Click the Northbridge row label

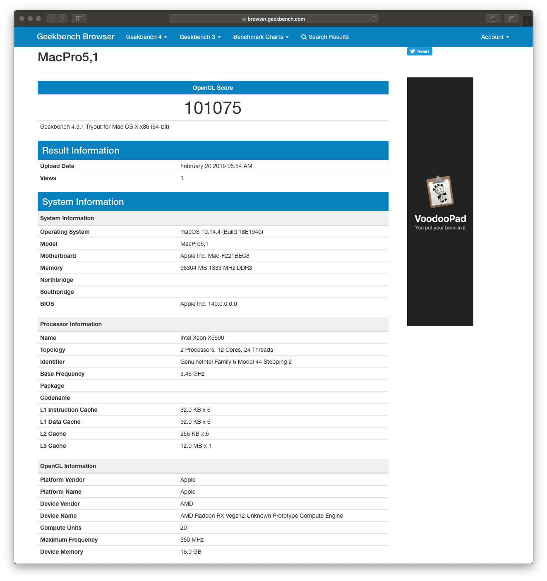[57, 280]
